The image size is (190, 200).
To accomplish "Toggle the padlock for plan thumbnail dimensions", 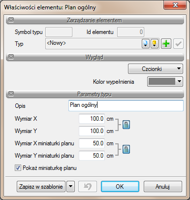I will (126, 149).
